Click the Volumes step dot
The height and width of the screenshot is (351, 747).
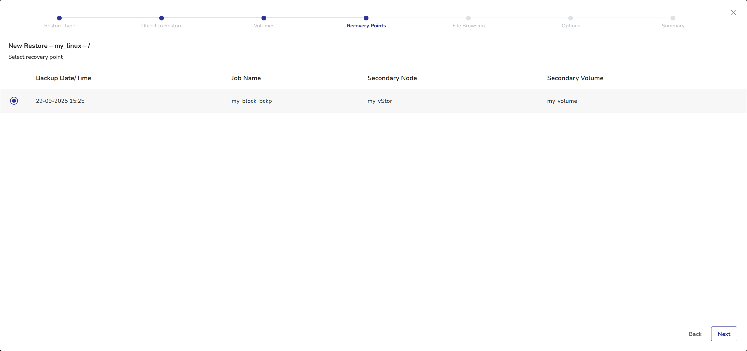[x=264, y=18]
